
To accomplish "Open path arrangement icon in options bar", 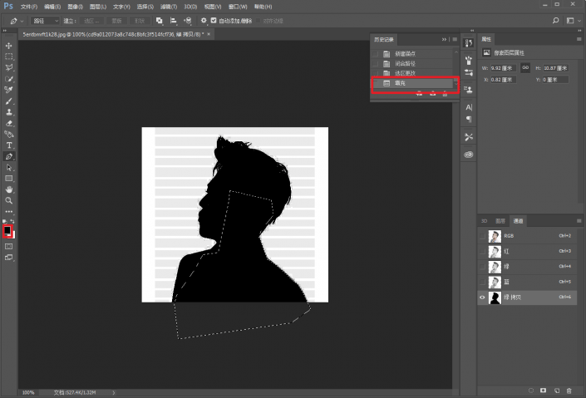I will point(187,21).
